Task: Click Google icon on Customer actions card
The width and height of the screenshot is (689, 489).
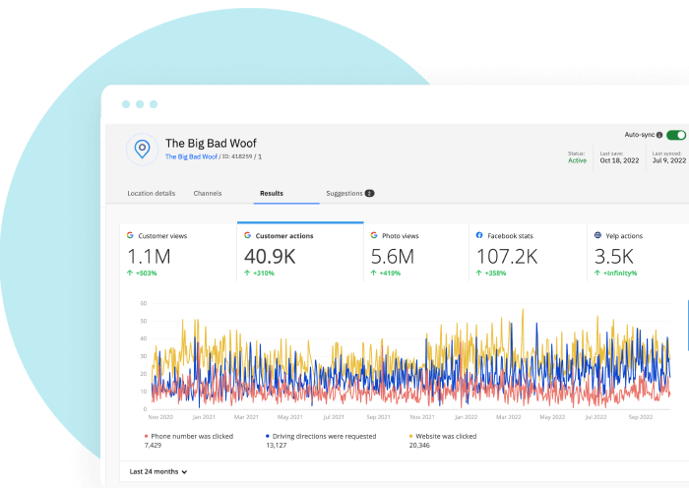Action: tap(247, 235)
